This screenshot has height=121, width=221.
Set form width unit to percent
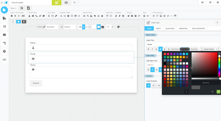(83, 27)
